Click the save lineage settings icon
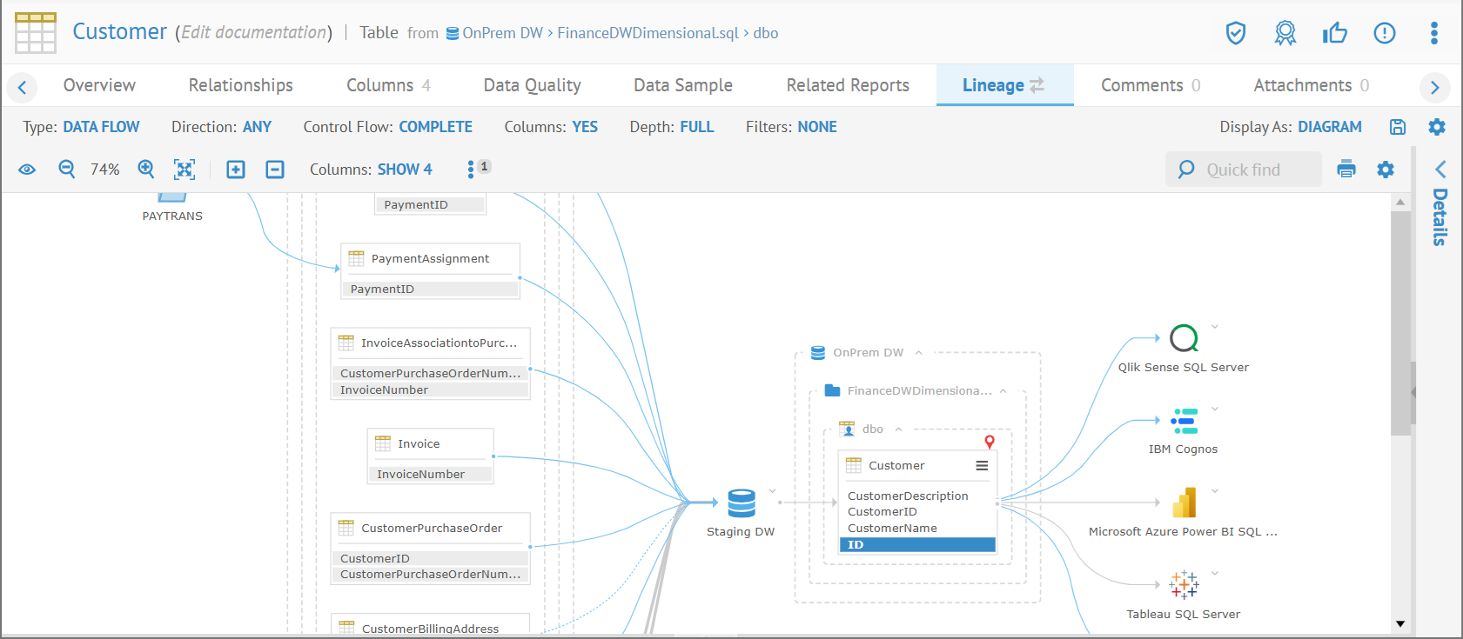Screen dimensions: 1463x639 pos(1398,127)
